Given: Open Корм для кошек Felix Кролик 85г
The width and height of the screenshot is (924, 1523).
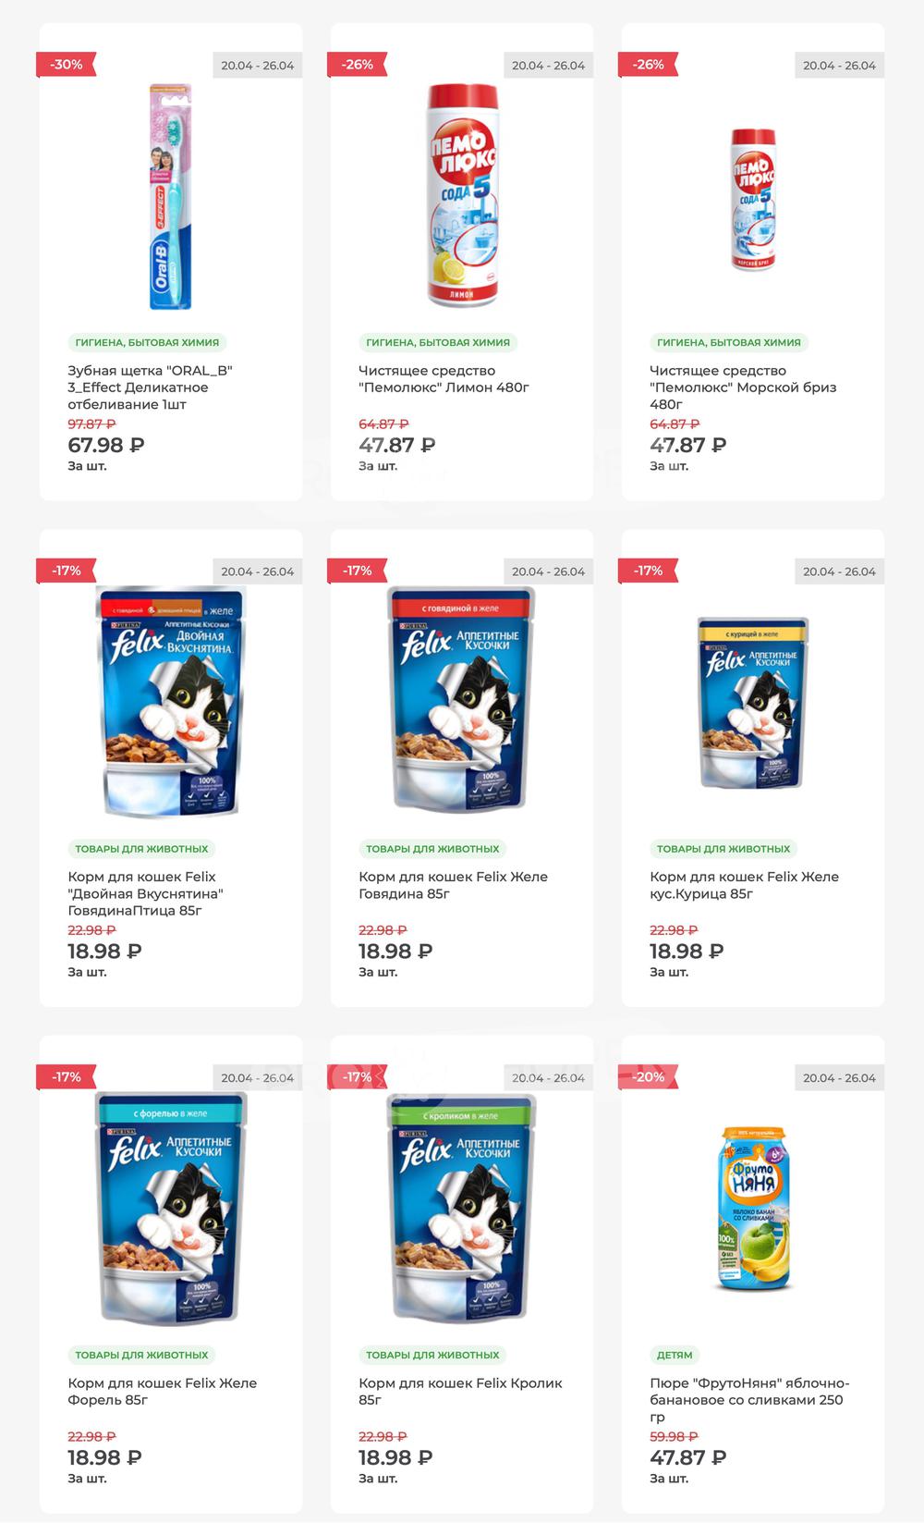Looking at the screenshot, I should pyautogui.click(x=460, y=1391).
